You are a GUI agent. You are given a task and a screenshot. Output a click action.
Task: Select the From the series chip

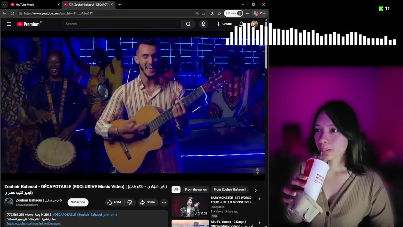tap(196, 189)
